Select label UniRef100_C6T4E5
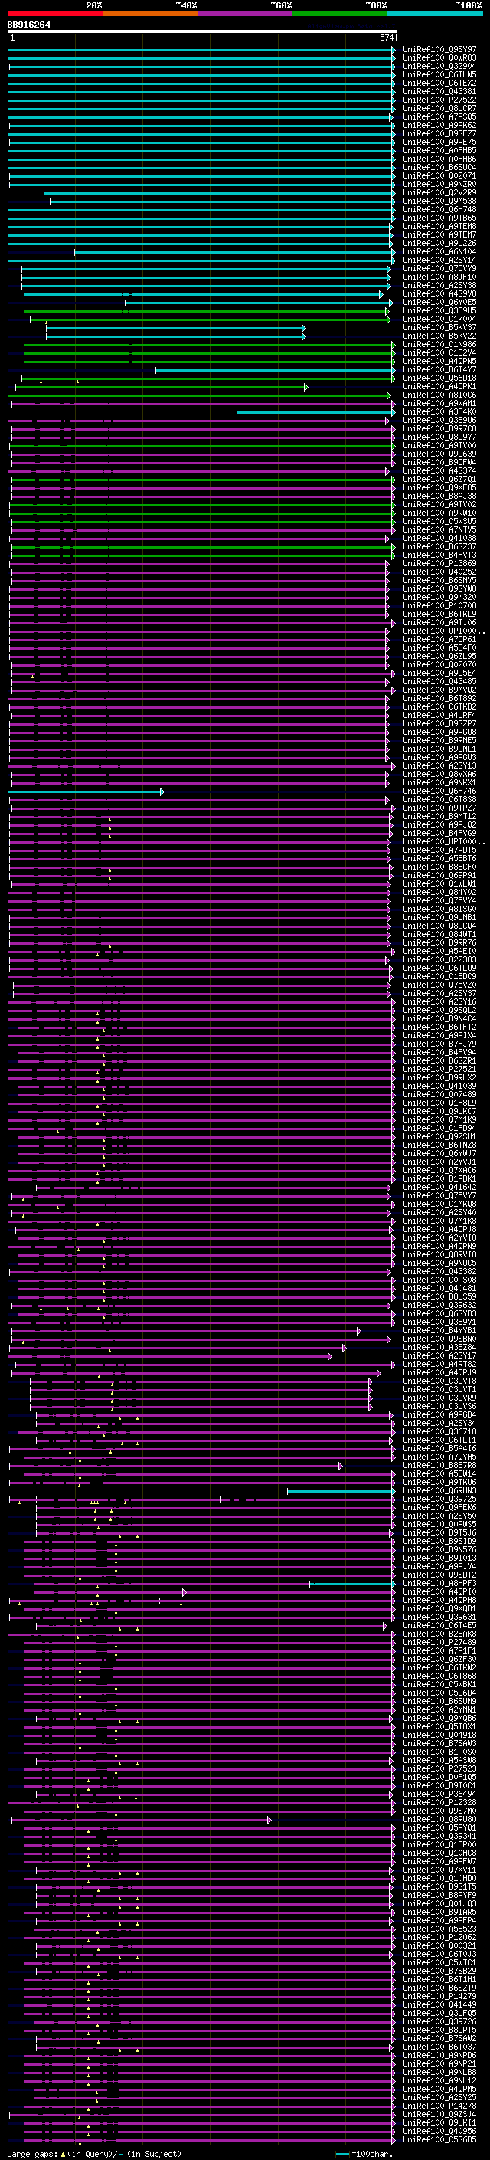The height and width of the screenshot is (2160, 490). tap(439, 1625)
